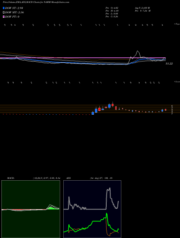Click the 'MACD:' panel label
Viewport: 180px width, 238px height.
pos(10,178)
